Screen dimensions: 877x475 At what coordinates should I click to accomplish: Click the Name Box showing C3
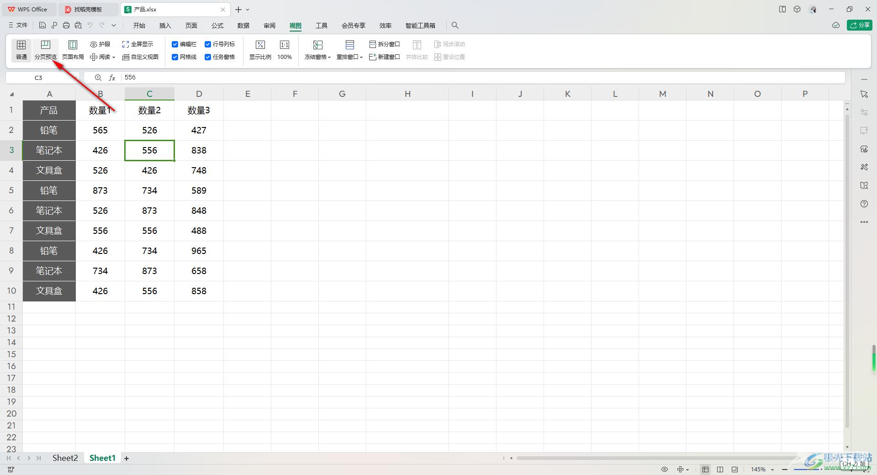[x=38, y=78]
